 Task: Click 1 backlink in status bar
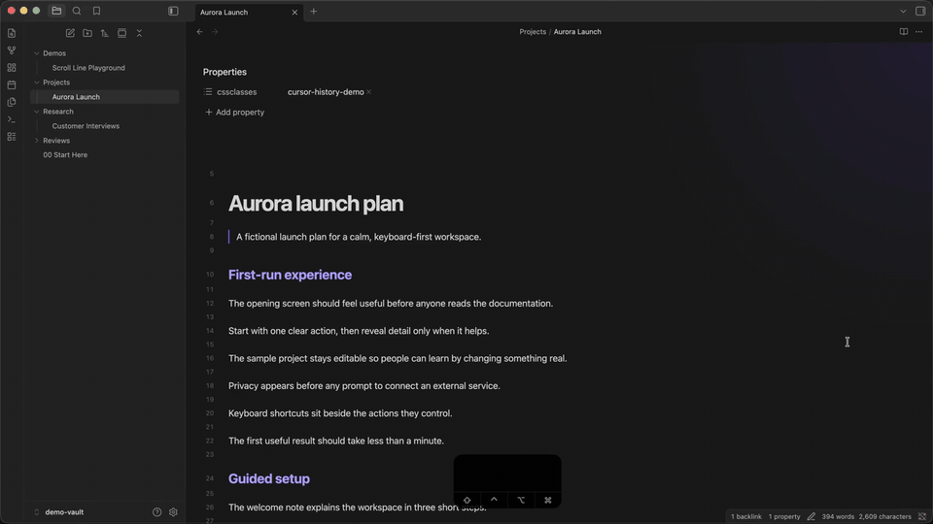pos(746,517)
